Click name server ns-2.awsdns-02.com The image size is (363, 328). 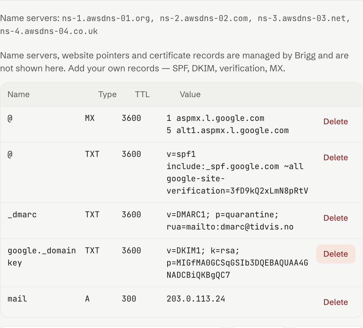point(204,18)
